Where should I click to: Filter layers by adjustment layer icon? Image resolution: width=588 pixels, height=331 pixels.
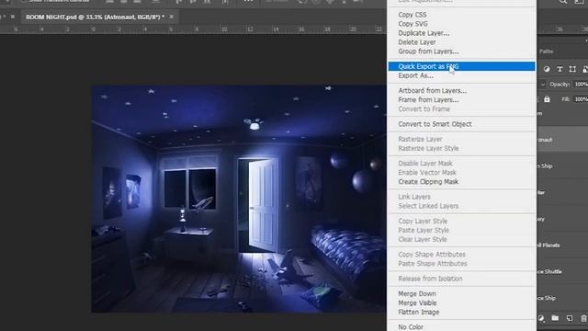547,69
